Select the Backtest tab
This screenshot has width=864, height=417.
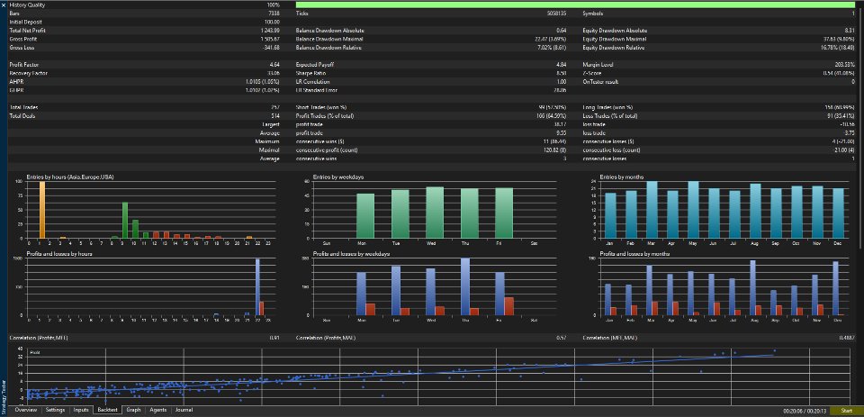[108, 410]
